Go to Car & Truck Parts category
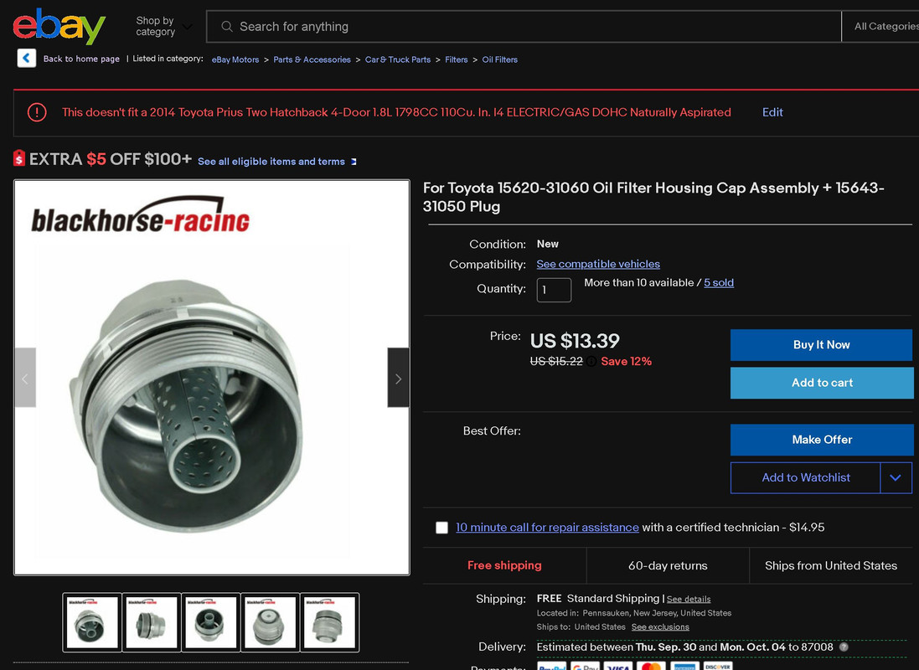Viewport: 919px width, 670px height. pos(397,59)
